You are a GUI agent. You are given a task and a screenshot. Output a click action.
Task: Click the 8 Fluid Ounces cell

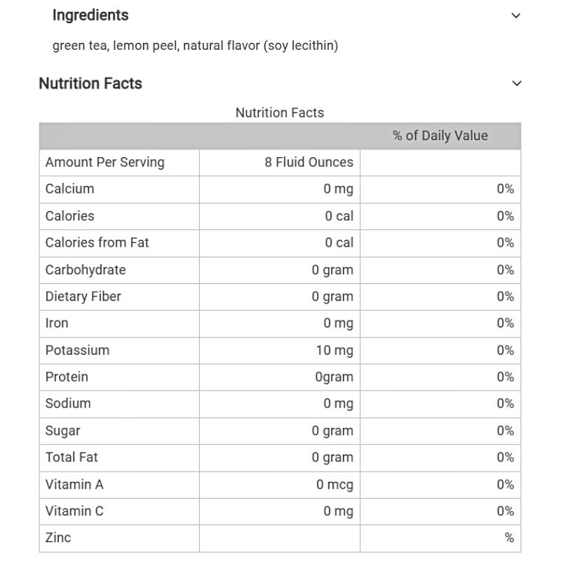[309, 163]
